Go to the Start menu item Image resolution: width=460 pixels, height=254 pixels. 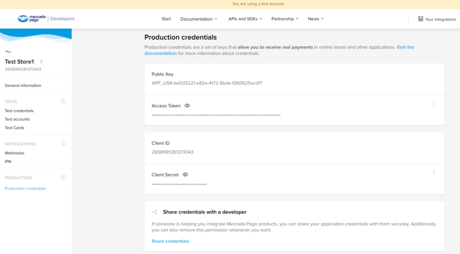coord(166,19)
